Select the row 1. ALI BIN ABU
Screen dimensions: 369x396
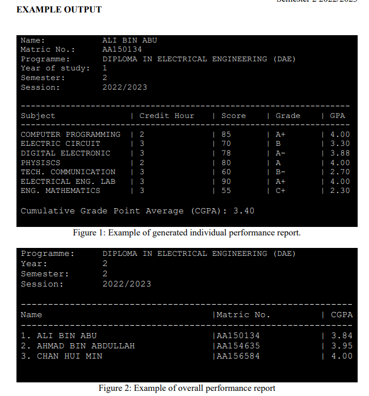pyautogui.click(x=187, y=336)
